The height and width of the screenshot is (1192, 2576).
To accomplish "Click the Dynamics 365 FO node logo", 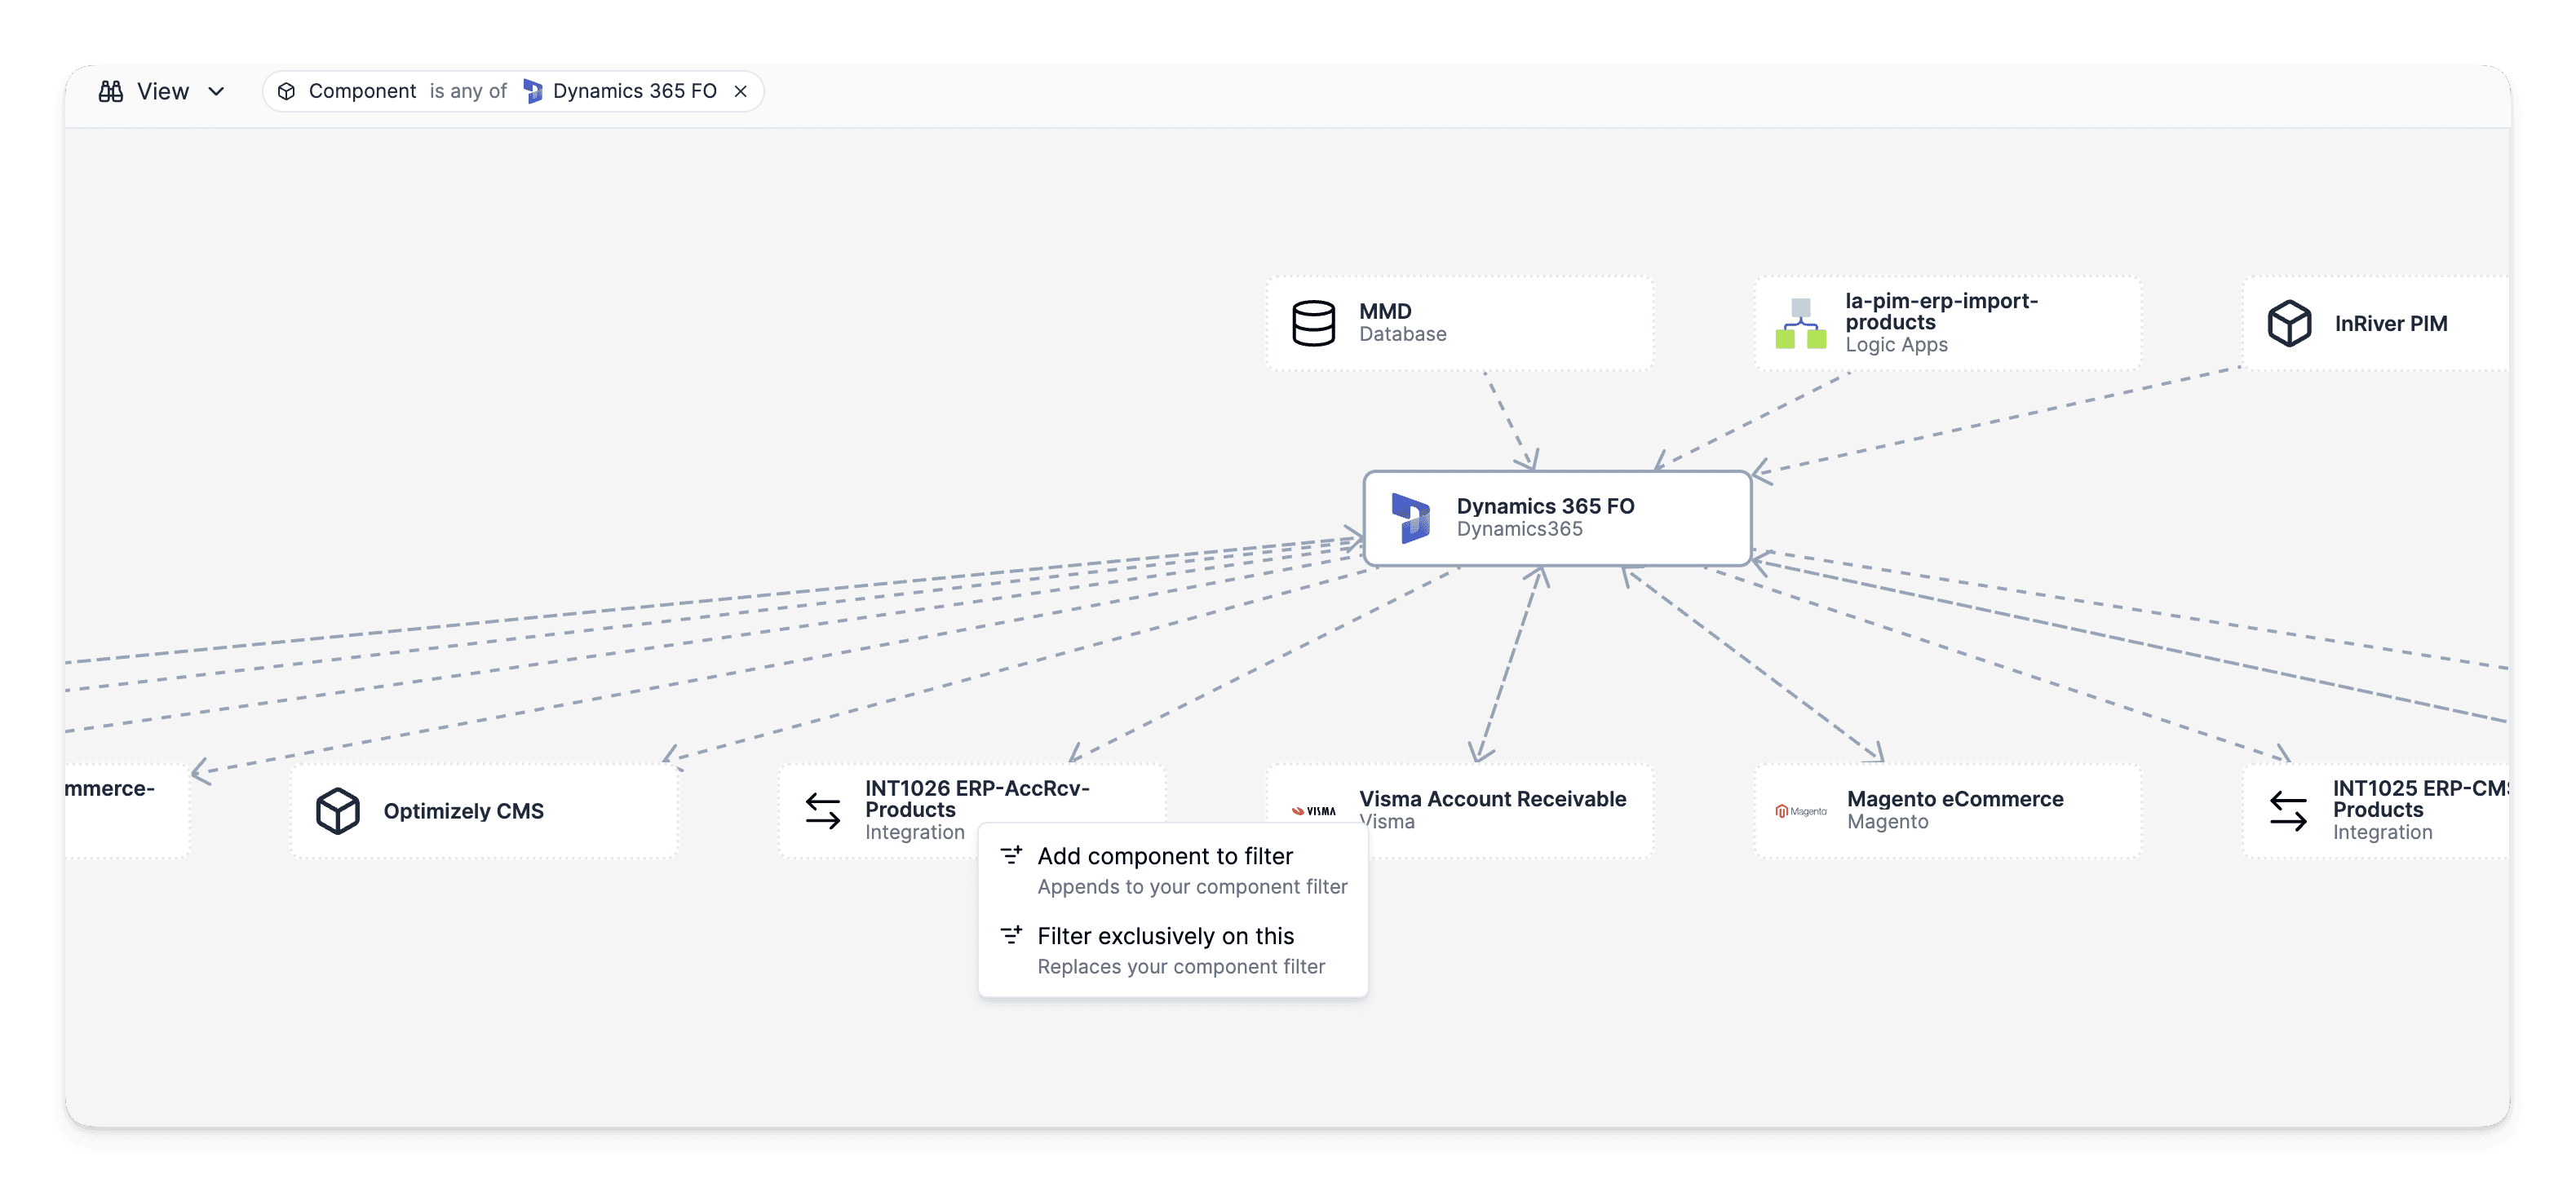I will click(1411, 518).
